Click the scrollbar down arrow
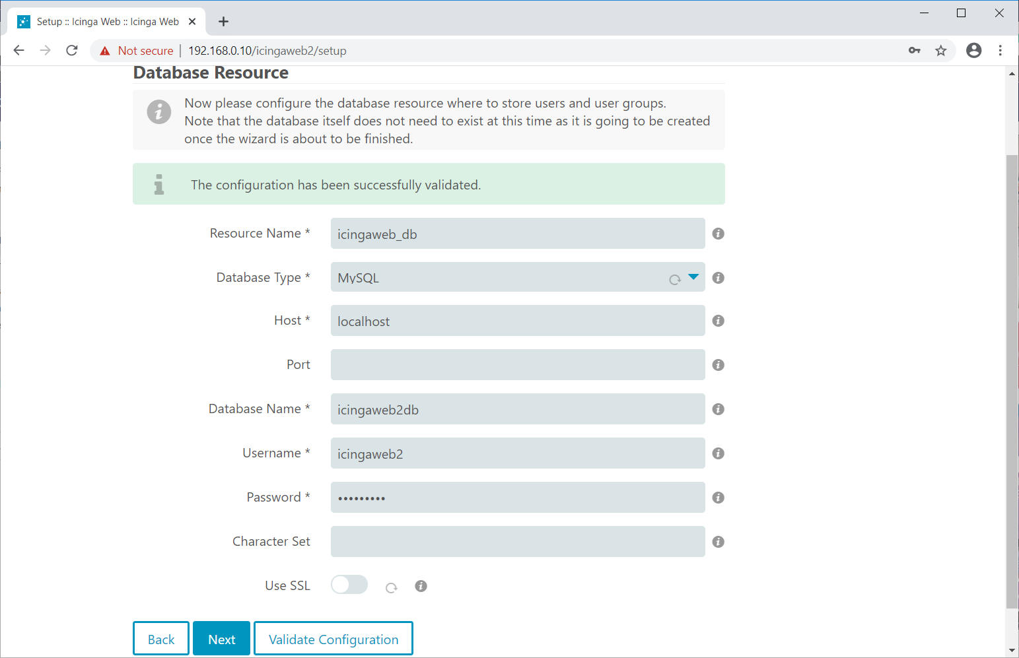This screenshot has height=658, width=1019. coord(1012,650)
